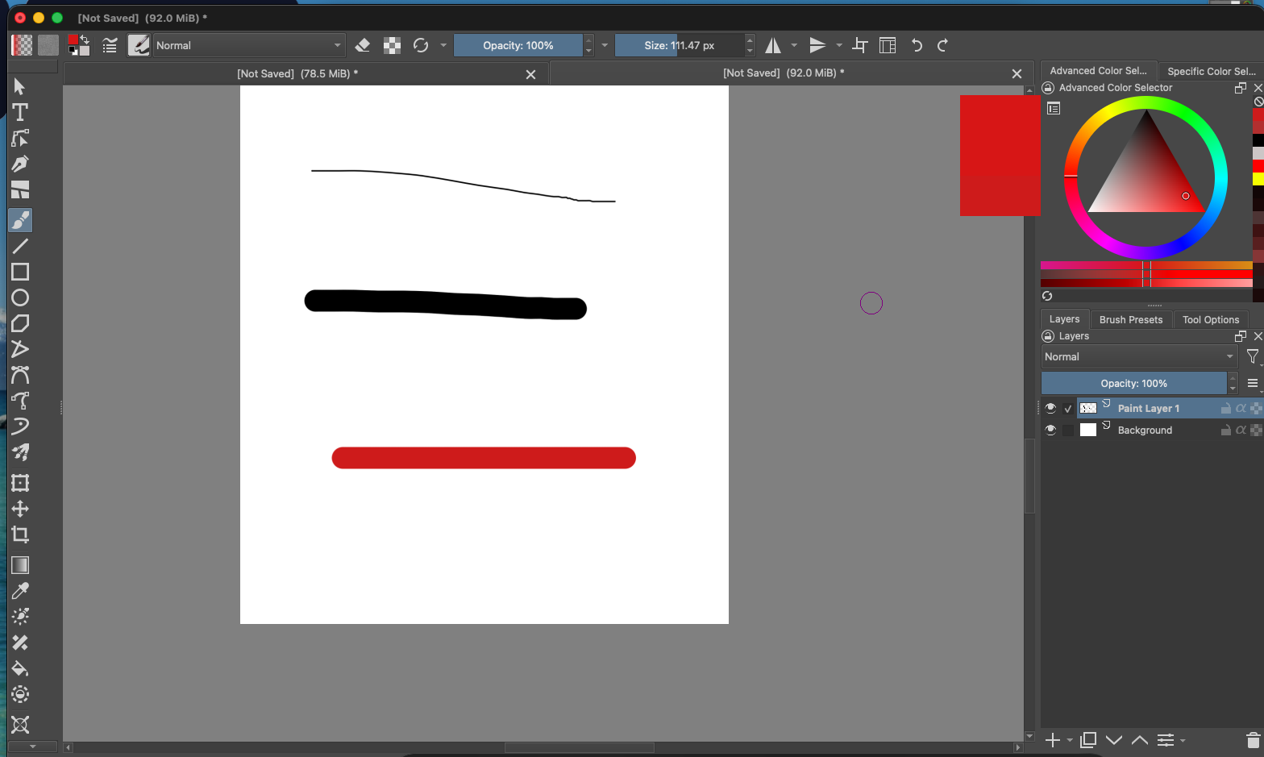Image resolution: width=1264 pixels, height=757 pixels.
Task: Delete the layer with the trash button
Action: point(1253,740)
